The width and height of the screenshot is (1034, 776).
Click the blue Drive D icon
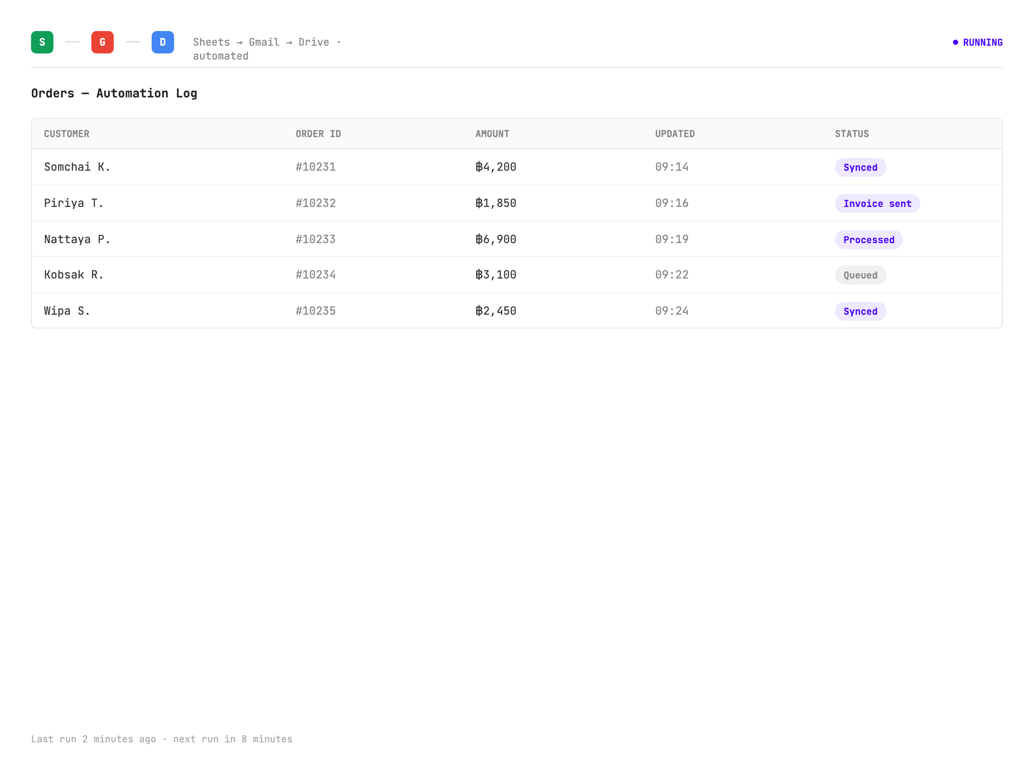pos(163,42)
